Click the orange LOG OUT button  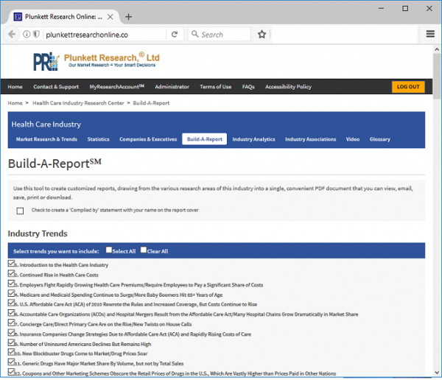(x=408, y=87)
